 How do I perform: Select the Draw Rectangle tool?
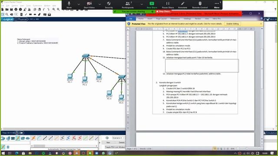30,14
